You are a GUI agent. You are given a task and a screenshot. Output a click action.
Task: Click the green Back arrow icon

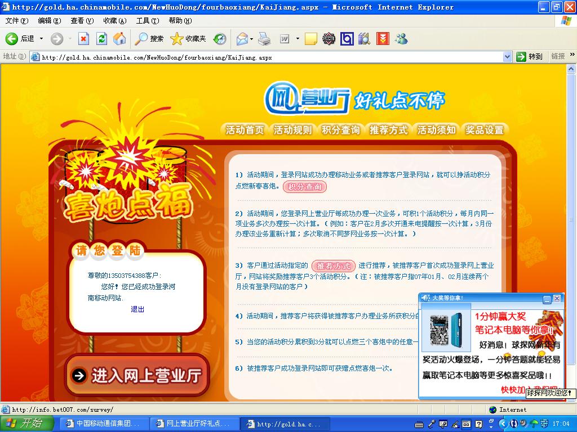click(12, 39)
